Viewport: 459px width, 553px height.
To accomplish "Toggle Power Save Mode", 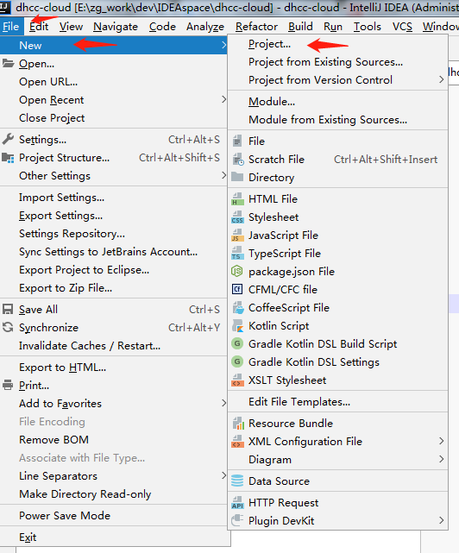I will pos(65,516).
